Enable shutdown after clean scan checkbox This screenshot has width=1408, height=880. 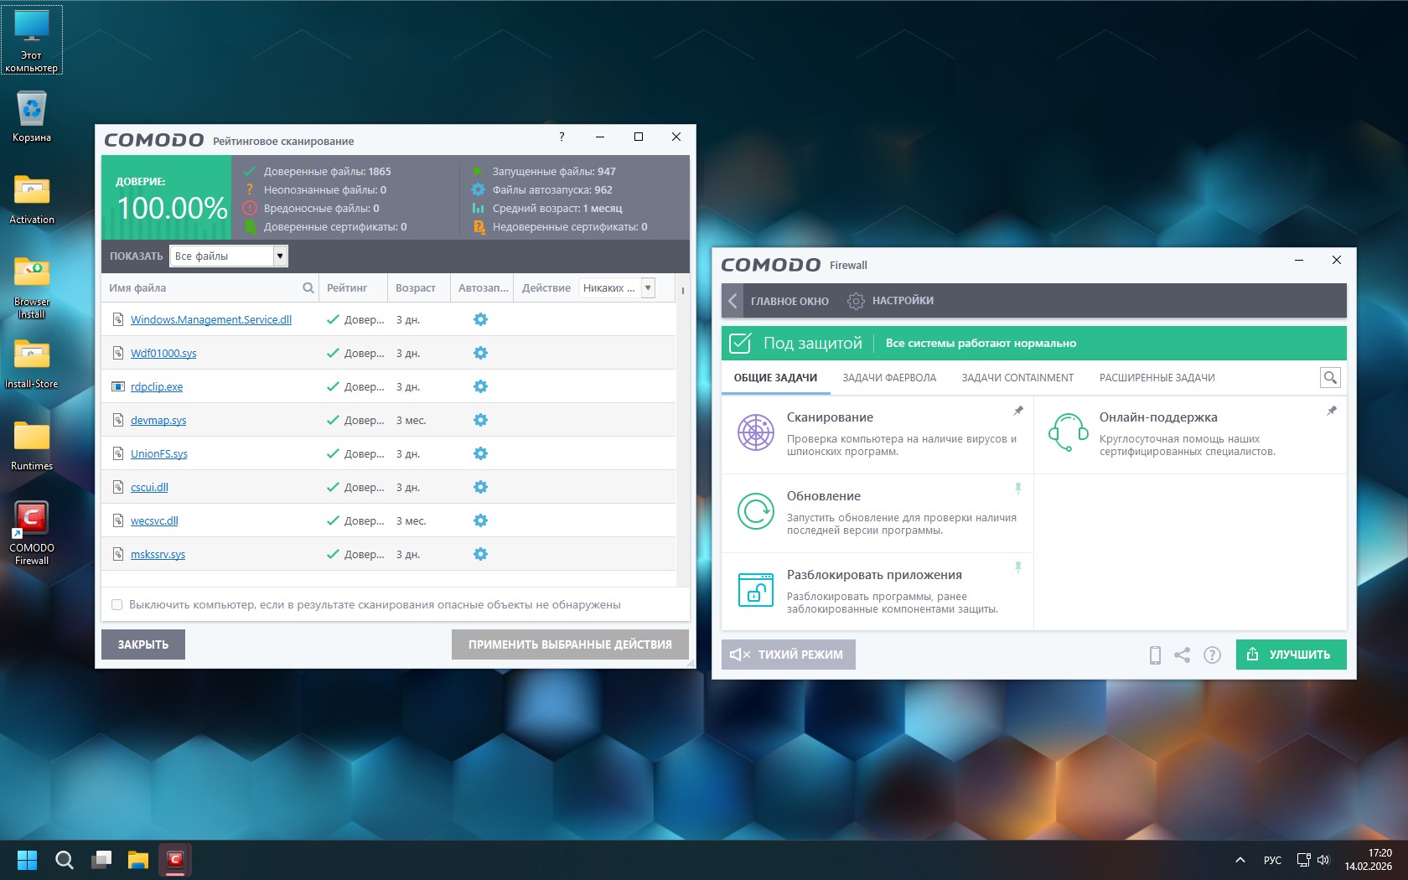(117, 605)
